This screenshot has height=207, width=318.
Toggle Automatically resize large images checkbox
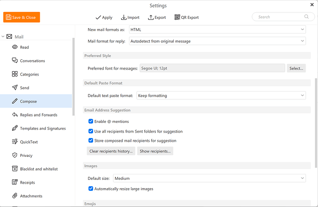tap(91, 189)
